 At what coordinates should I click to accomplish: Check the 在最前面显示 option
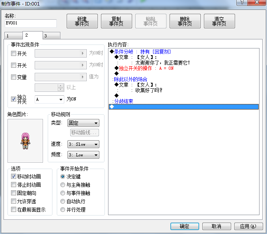coord(13,209)
